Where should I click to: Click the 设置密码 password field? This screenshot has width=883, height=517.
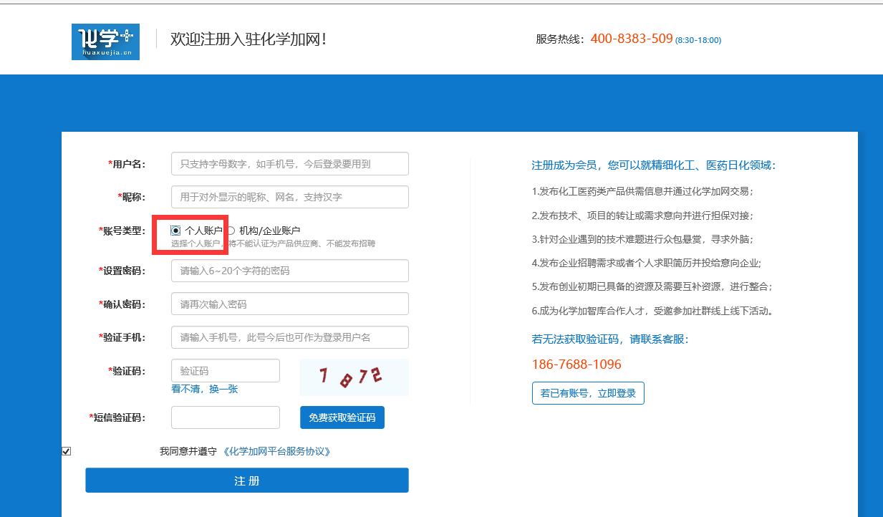[x=289, y=271]
